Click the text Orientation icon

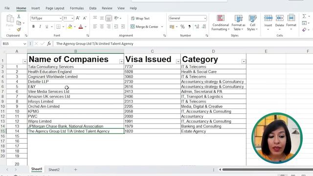(116, 18)
